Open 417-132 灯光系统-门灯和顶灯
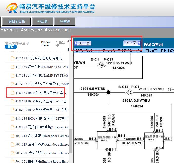This screenshot has height=163, width=174. [42, 84]
